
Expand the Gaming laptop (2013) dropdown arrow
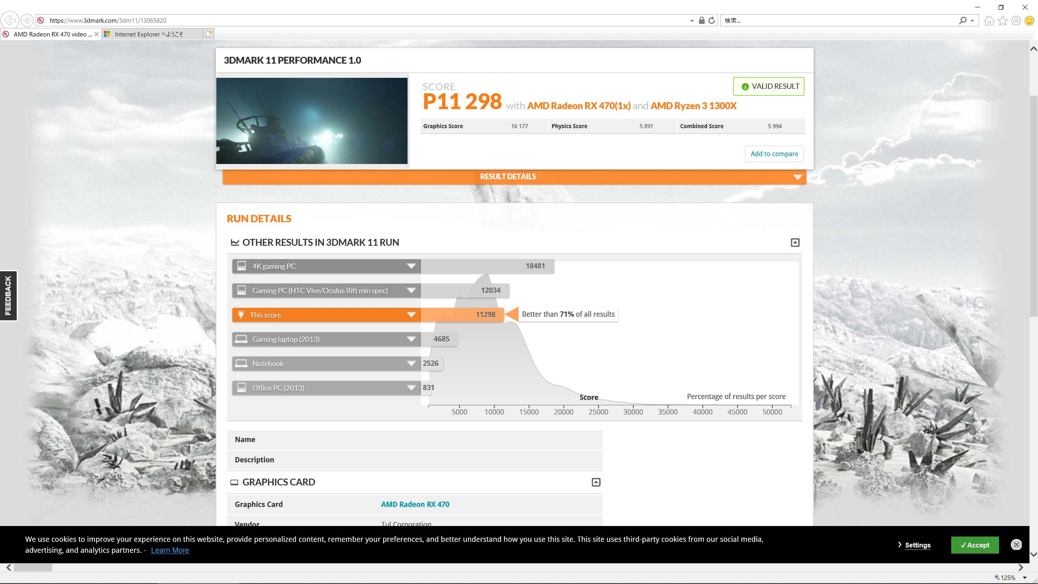click(x=411, y=339)
